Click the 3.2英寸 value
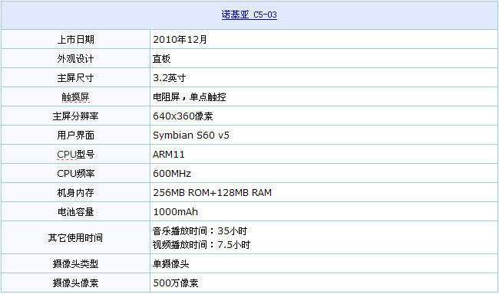Screen dimensions: 499x294 pyautogui.click(x=170, y=78)
